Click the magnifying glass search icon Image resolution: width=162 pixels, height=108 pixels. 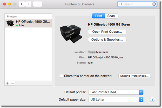pos(121,4)
